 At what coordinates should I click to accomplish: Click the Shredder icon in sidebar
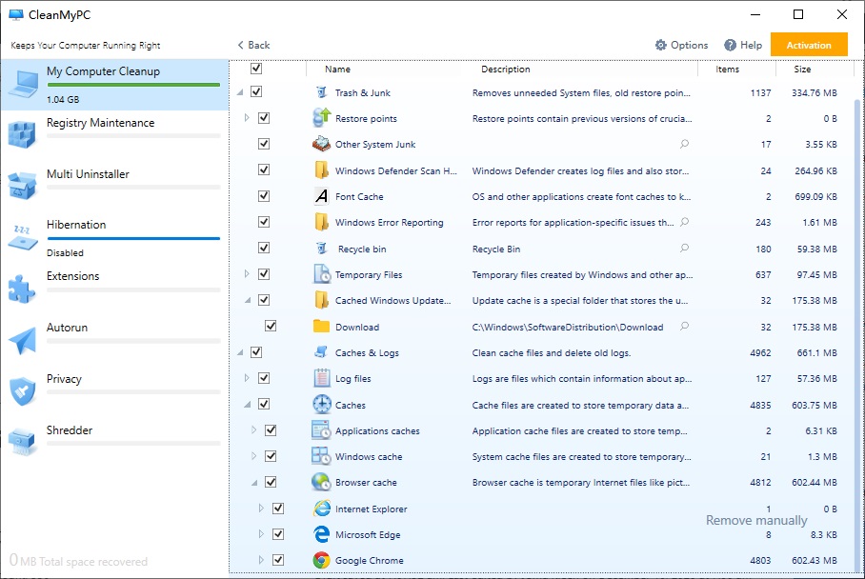pos(22,442)
